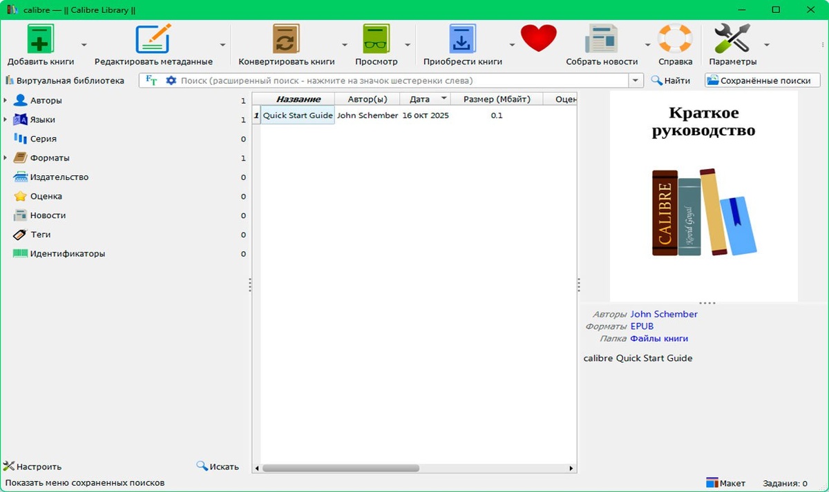The width and height of the screenshot is (829, 492).
Task: Click the gear advanced search icon
Action: pos(171,81)
